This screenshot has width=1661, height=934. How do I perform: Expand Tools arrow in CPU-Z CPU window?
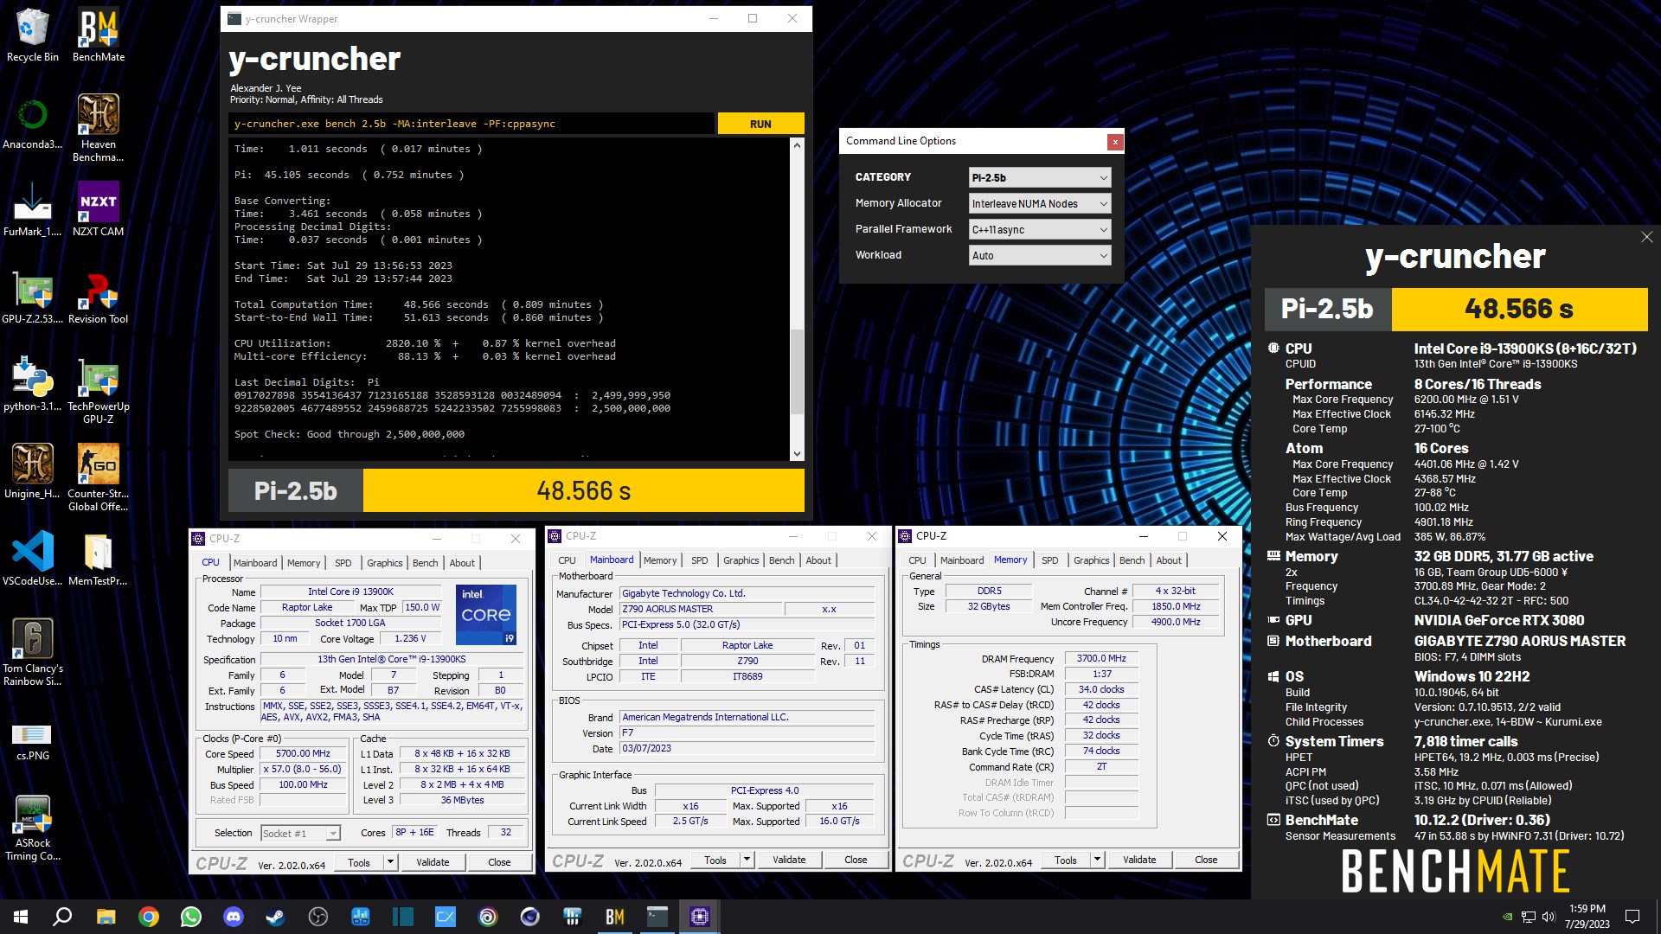[x=390, y=862]
